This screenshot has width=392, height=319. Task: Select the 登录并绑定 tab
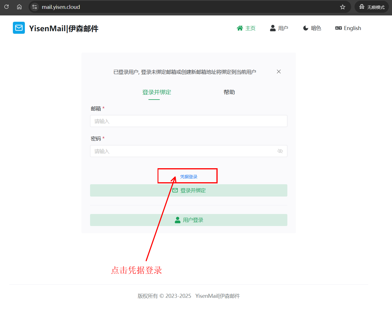pos(157,92)
